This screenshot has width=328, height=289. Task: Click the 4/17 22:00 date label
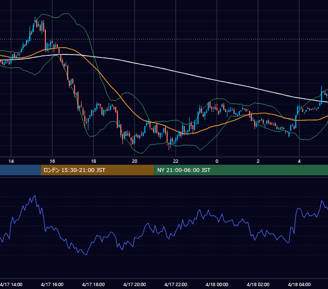coord(176,284)
